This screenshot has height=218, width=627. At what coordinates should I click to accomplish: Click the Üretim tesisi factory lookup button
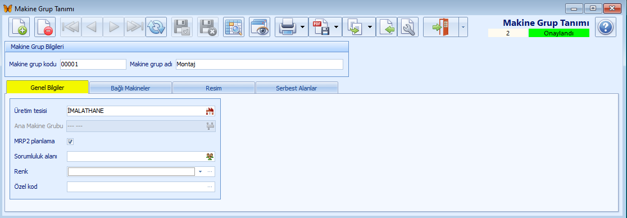click(210, 111)
